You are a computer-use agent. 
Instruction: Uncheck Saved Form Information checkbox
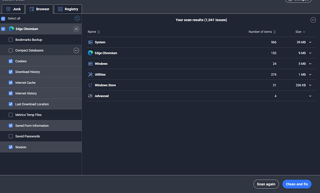pos(11,126)
